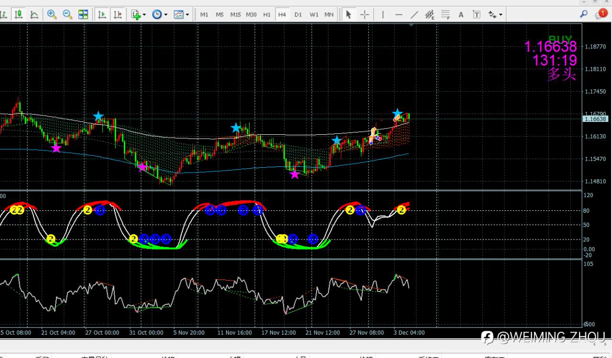Select the H1 timeframe button
Screen dimensions: 612x358
[267, 14]
